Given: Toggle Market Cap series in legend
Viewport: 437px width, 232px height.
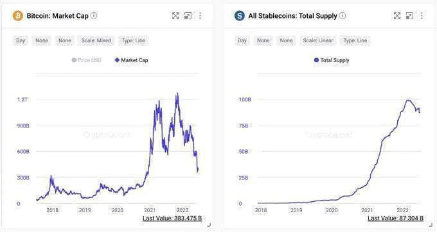Looking at the screenshot, I should [x=131, y=60].
